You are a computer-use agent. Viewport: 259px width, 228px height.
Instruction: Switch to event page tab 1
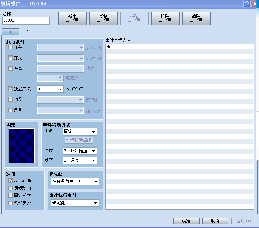click(10, 32)
